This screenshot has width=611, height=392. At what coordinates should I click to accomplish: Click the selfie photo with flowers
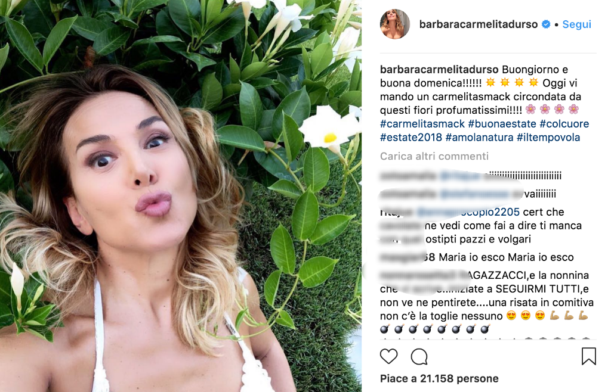pyautogui.click(x=181, y=196)
